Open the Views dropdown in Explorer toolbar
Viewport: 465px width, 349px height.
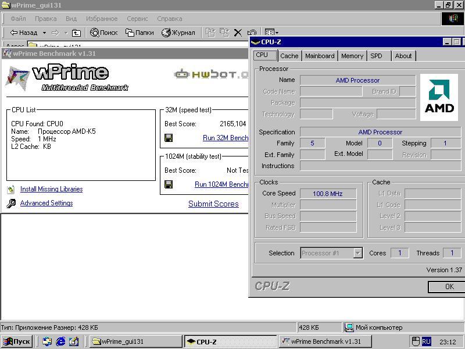pyautogui.click(x=271, y=32)
